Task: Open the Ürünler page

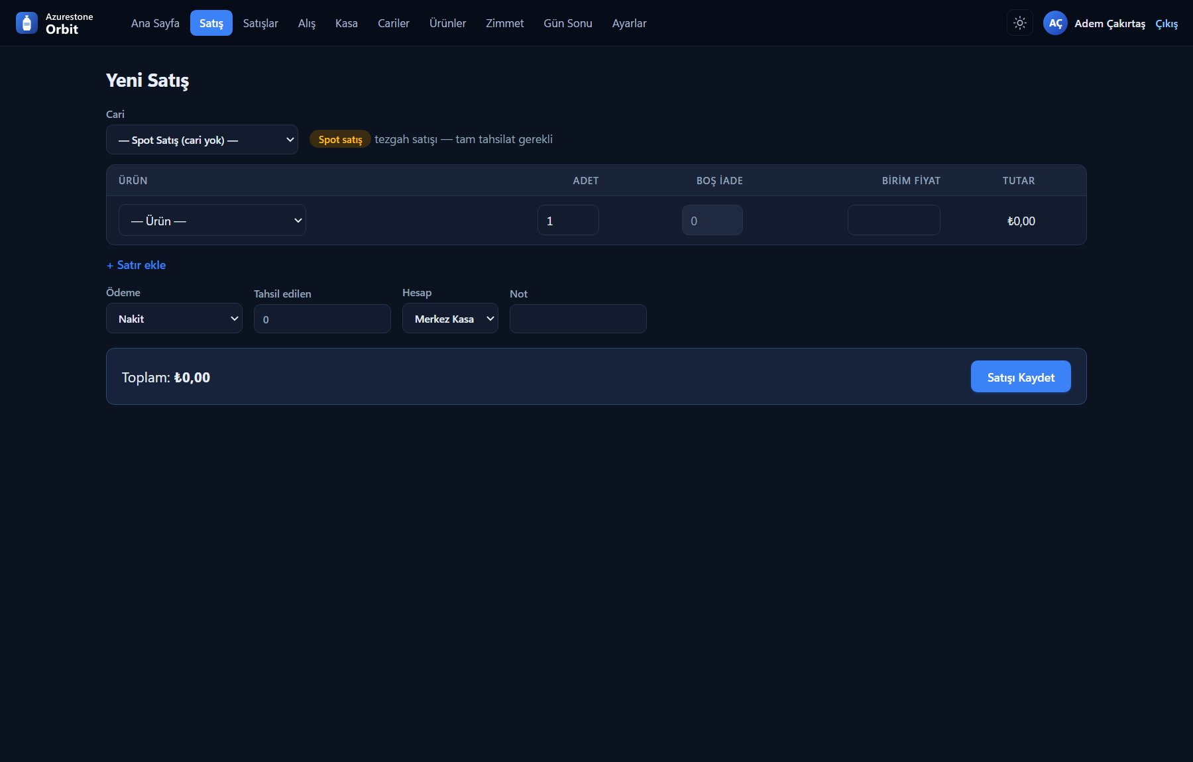Action: [x=448, y=23]
